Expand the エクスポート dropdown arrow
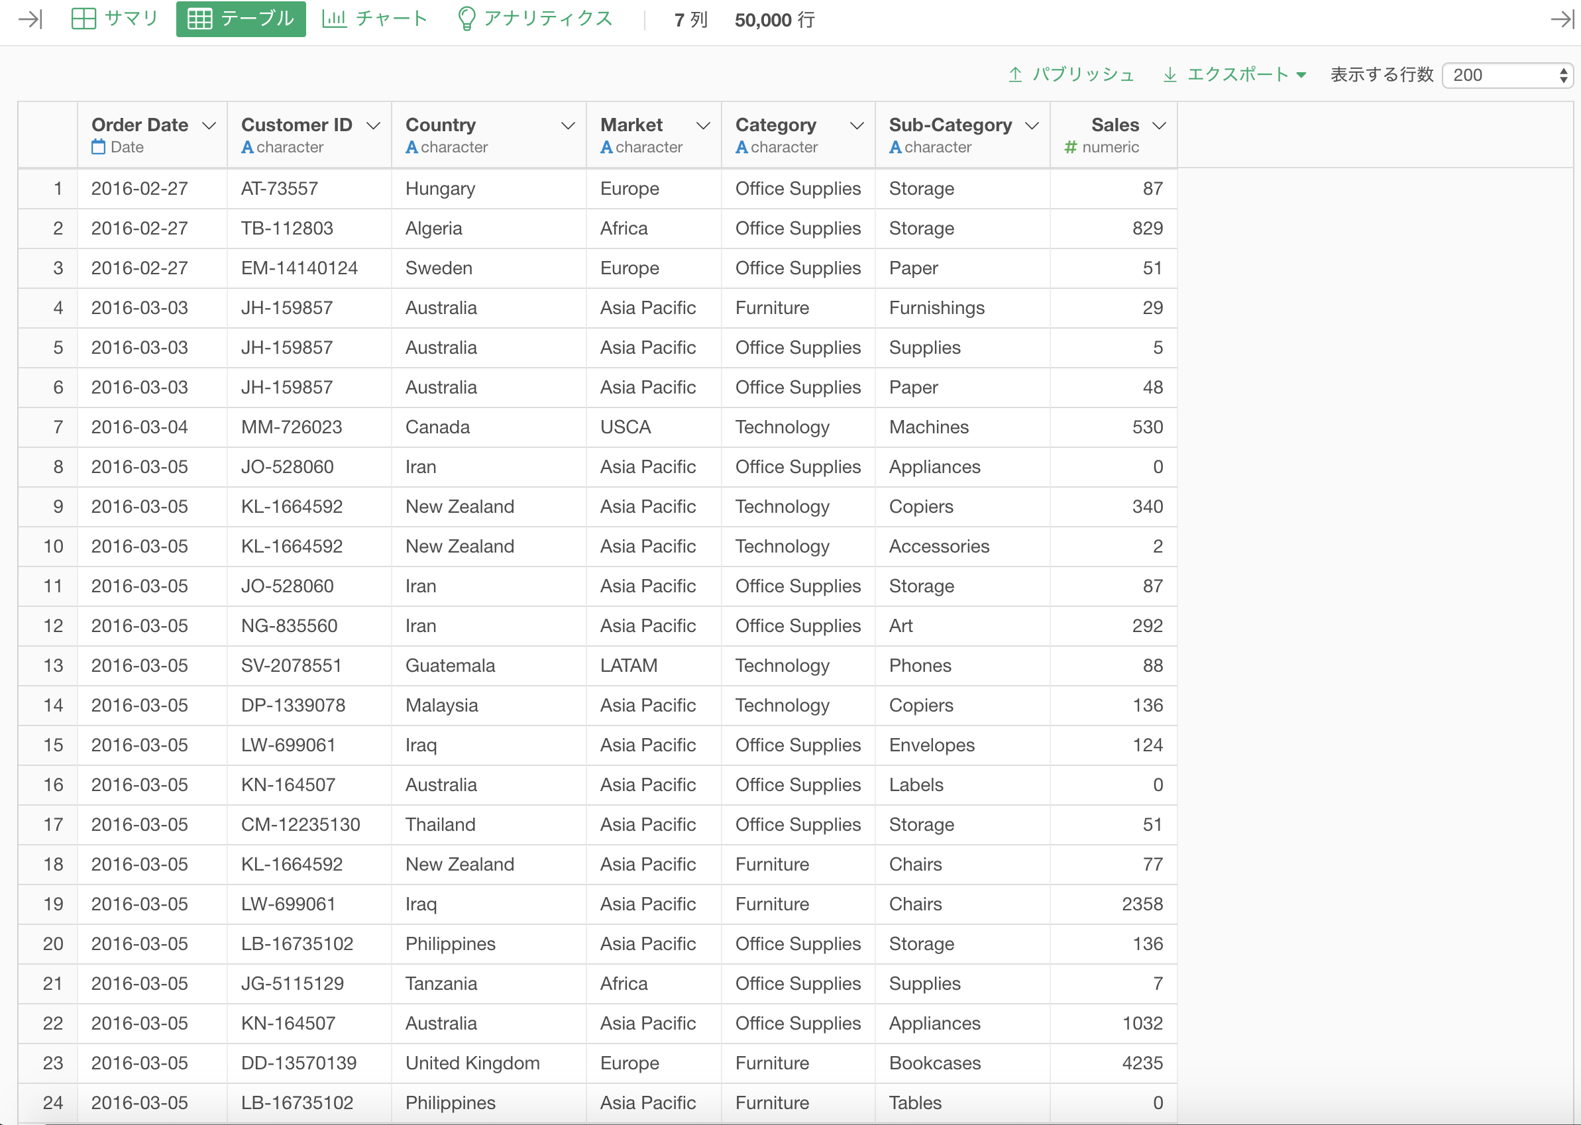1581x1125 pixels. [x=1301, y=75]
